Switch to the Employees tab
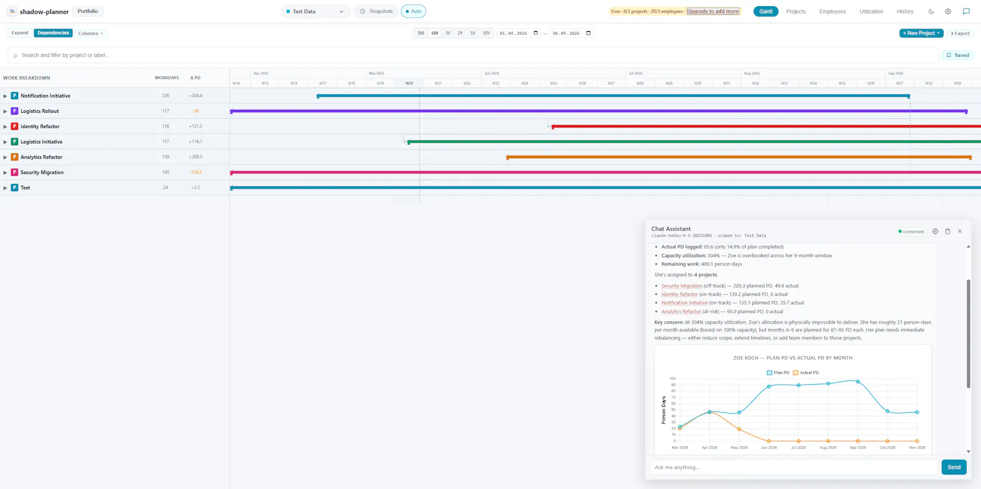Image resolution: width=981 pixels, height=489 pixels. 833,11
